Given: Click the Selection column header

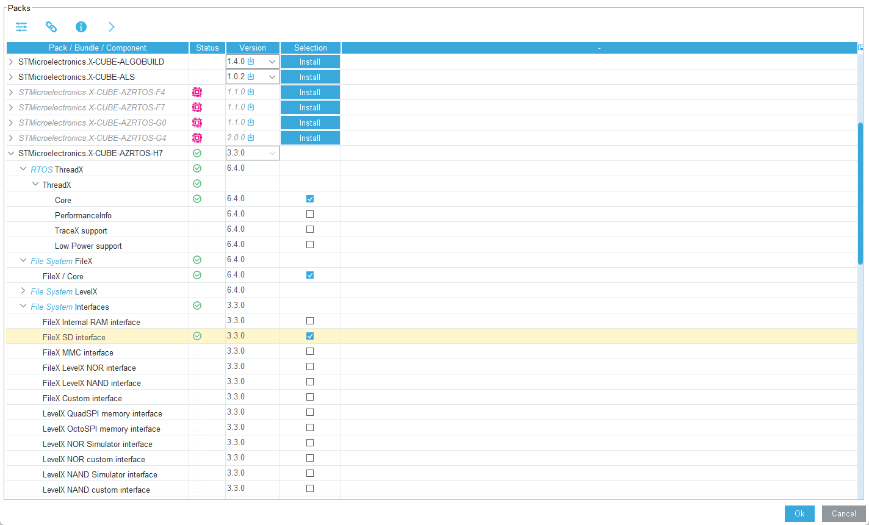Looking at the screenshot, I should [311, 48].
